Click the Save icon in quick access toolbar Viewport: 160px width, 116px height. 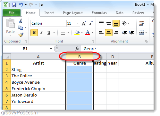[14, 5]
